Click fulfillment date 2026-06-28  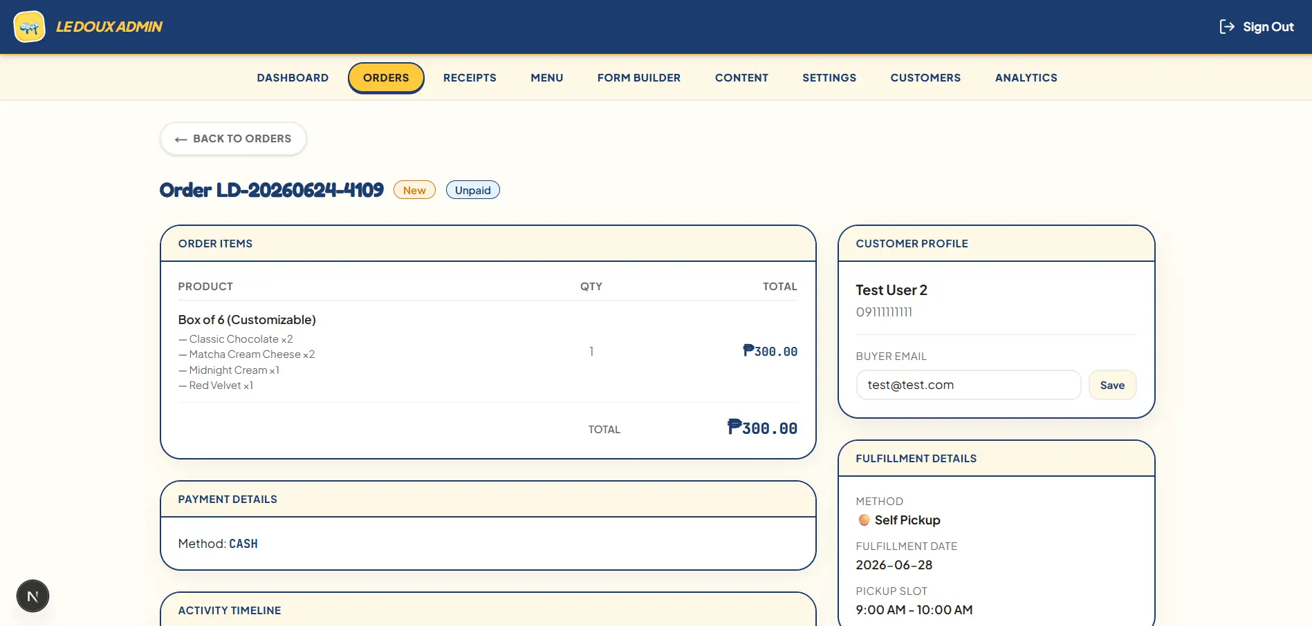[x=894, y=565]
